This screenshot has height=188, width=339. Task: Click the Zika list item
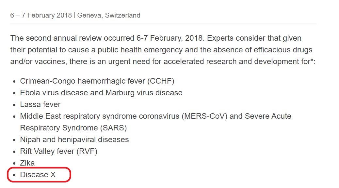27,163
